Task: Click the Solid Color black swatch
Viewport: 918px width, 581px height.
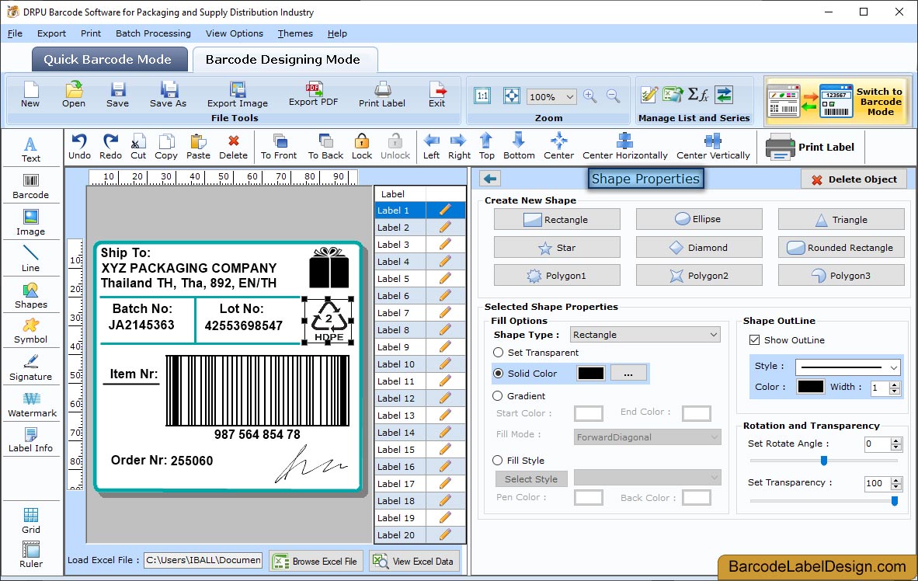Action: click(591, 373)
